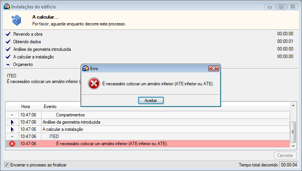
Task: Select the highlighted error row in event log
Action: (148, 144)
